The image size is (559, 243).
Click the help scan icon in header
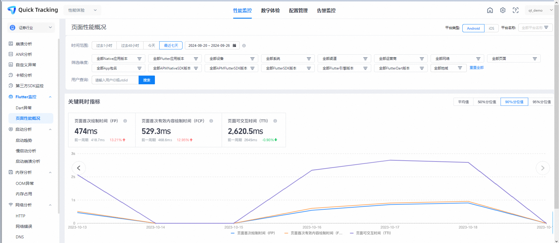pyautogui.click(x=516, y=10)
